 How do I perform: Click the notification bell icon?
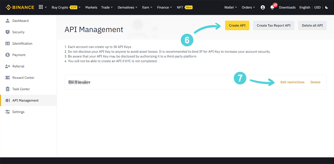pyautogui.click(x=272, y=8)
